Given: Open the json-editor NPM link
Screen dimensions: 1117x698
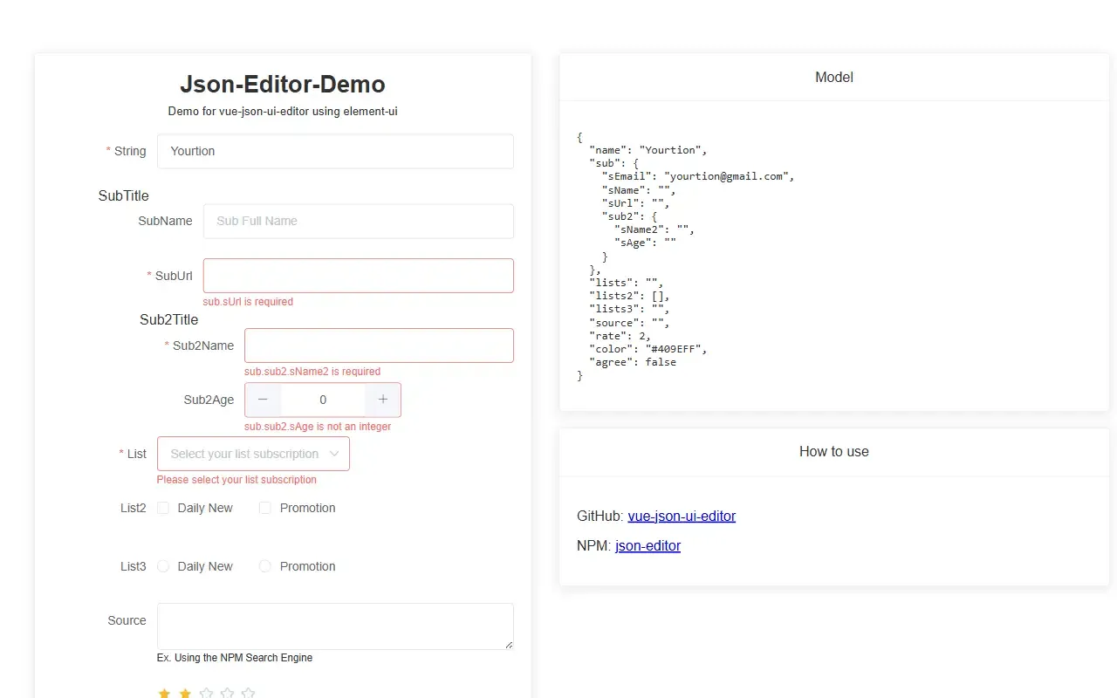Looking at the screenshot, I should tap(648, 545).
